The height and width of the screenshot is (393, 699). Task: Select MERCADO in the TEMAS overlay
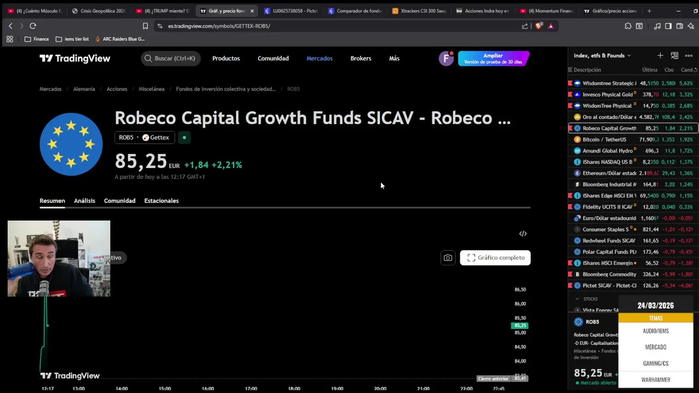656,347
